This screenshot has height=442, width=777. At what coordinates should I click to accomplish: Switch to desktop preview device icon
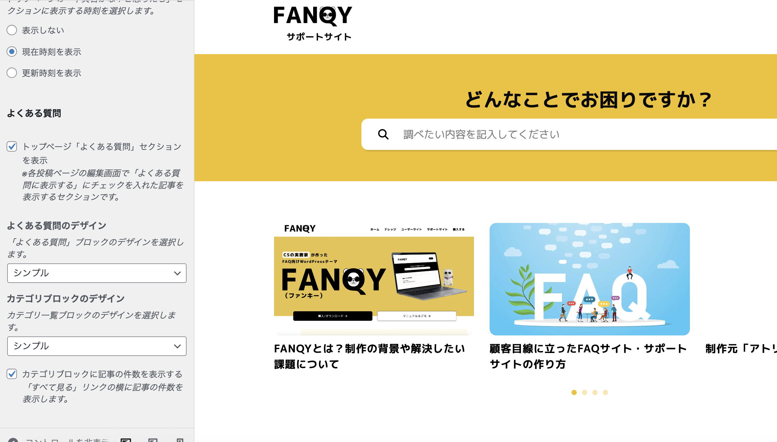[x=126, y=440]
